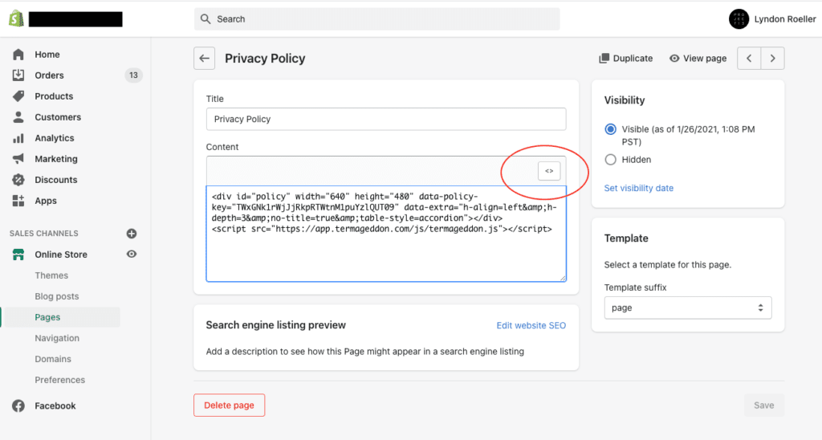This screenshot has height=440, width=822.
Task: Click the Facebook channel icon
Action: (x=18, y=405)
